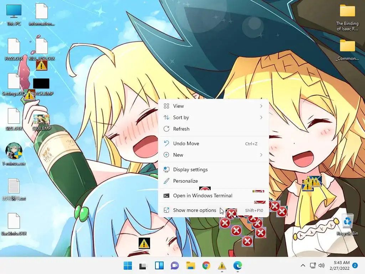
Task: Choose Open in Windows Terminal
Action: pyautogui.click(x=213, y=196)
